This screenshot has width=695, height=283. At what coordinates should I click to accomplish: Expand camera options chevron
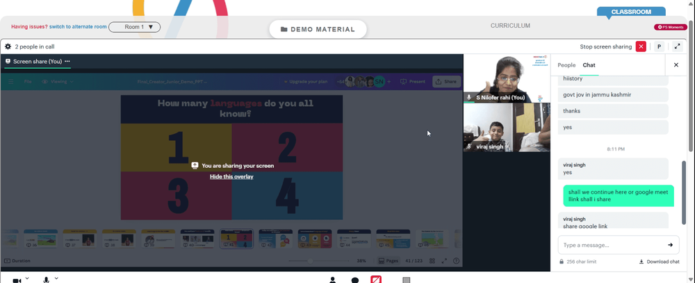click(x=28, y=279)
